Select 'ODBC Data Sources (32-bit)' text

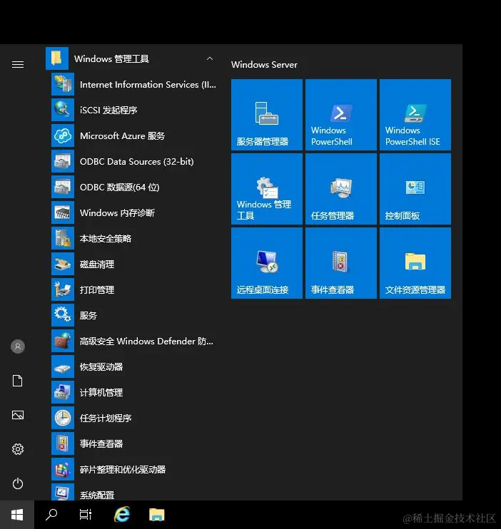137,161
